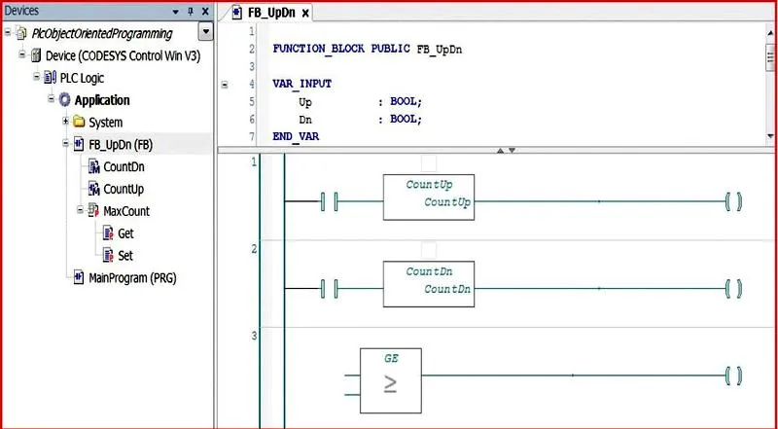Viewport: 778px width, 429px height.
Task: Select the contact in rung 1
Action: [329, 201]
